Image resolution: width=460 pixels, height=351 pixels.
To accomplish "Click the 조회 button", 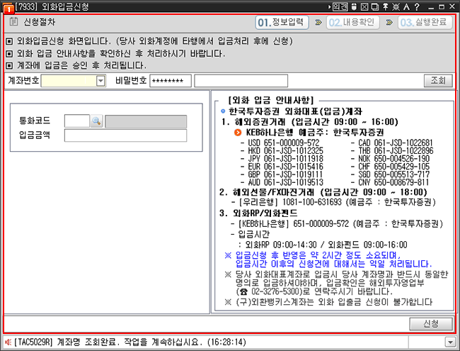I will coord(438,81).
